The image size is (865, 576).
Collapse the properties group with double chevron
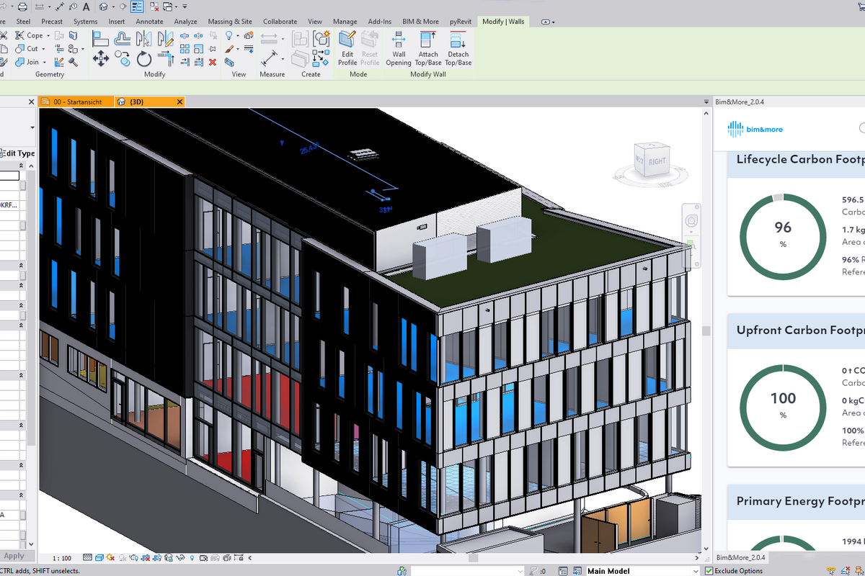point(22,266)
